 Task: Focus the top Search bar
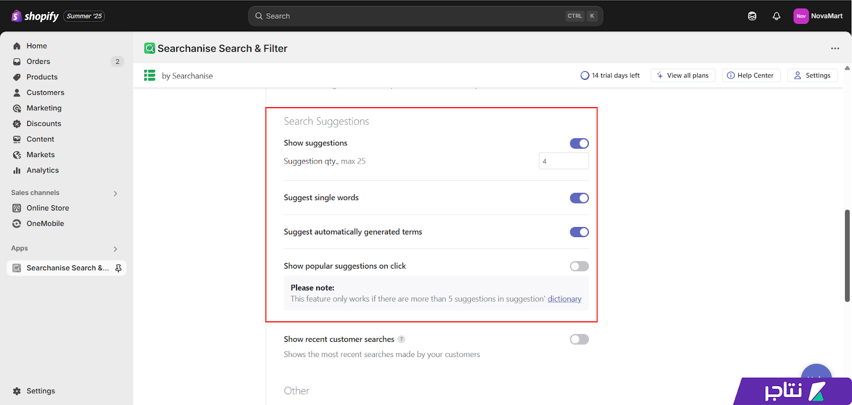(425, 16)
